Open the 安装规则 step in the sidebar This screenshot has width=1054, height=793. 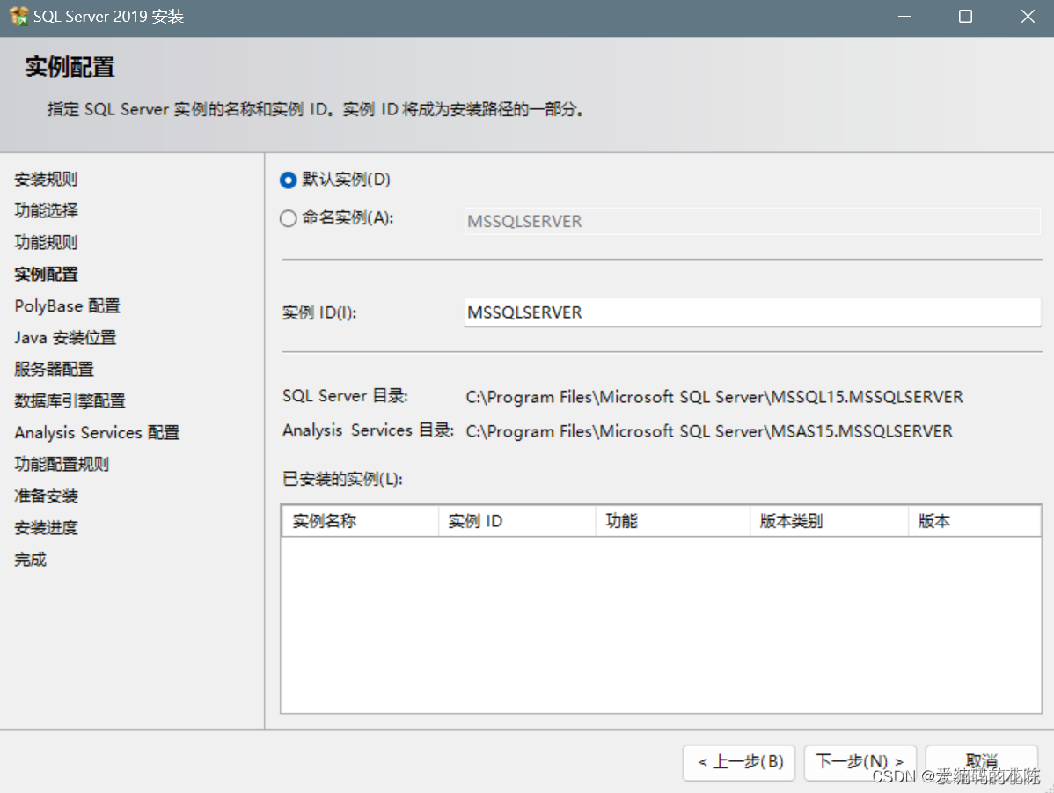click(46, 179)
